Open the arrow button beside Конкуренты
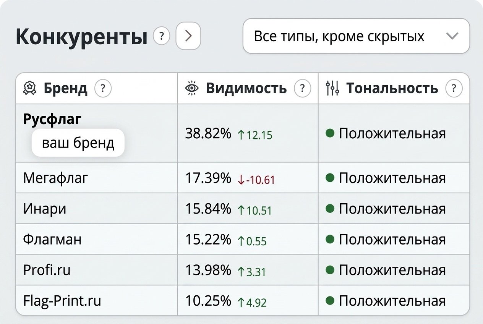Viewport: 483px width, 324px height. pyautogui.click(x=188, y=36)
